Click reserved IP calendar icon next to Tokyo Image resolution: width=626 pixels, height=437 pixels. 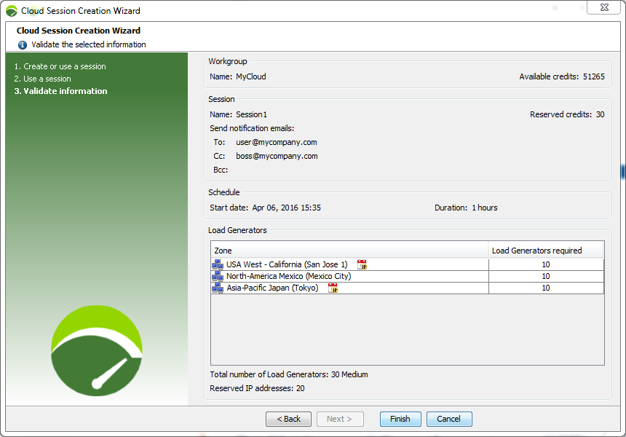(x=333, y=288)
